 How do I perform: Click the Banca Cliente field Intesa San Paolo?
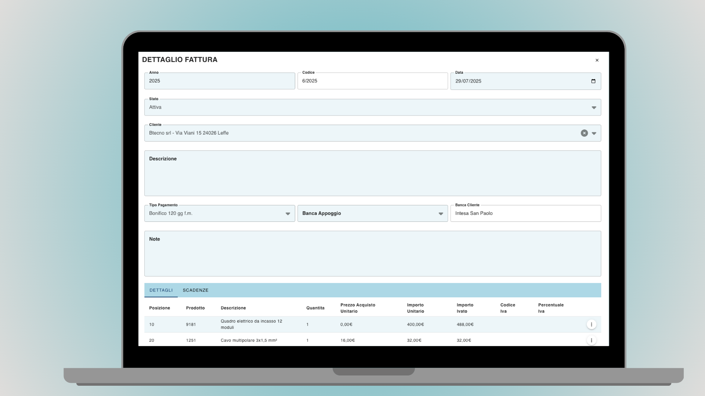[525, 213]
